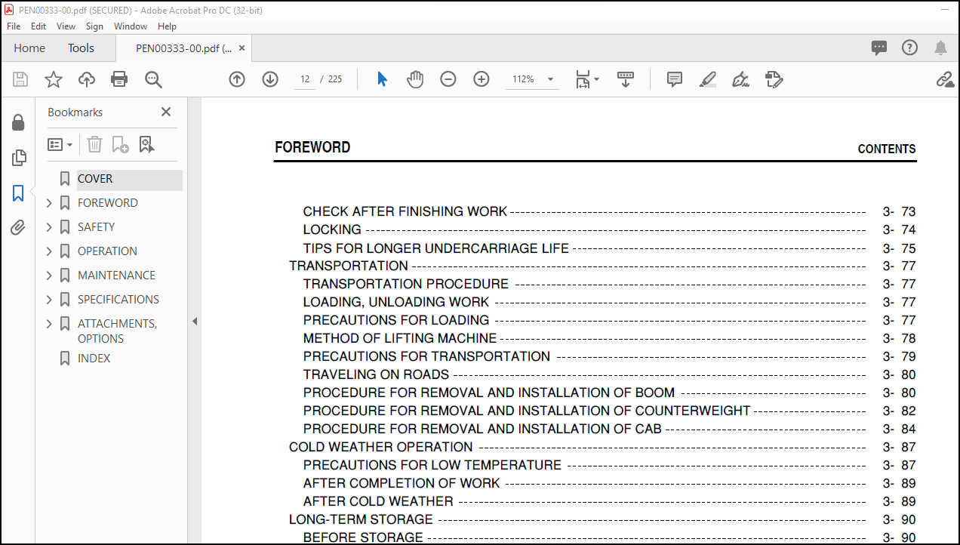Image resolution: width=960 pixels, height=545 pixels.
Task: Click the fit page width icon
Action: 583,79
